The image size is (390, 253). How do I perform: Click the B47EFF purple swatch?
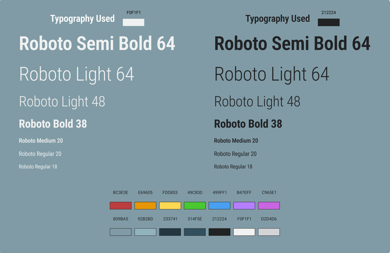[x=244, y=206]
